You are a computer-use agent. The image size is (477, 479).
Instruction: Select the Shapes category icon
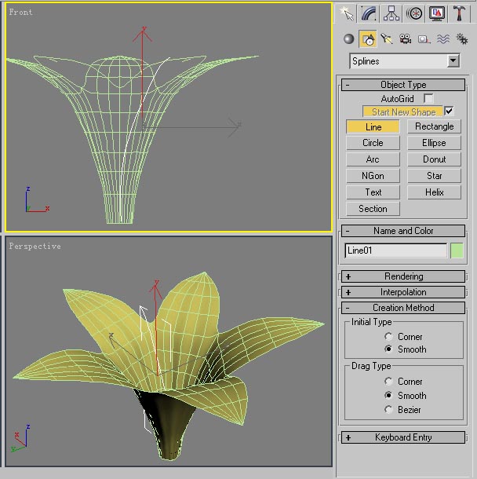[368, 38]
